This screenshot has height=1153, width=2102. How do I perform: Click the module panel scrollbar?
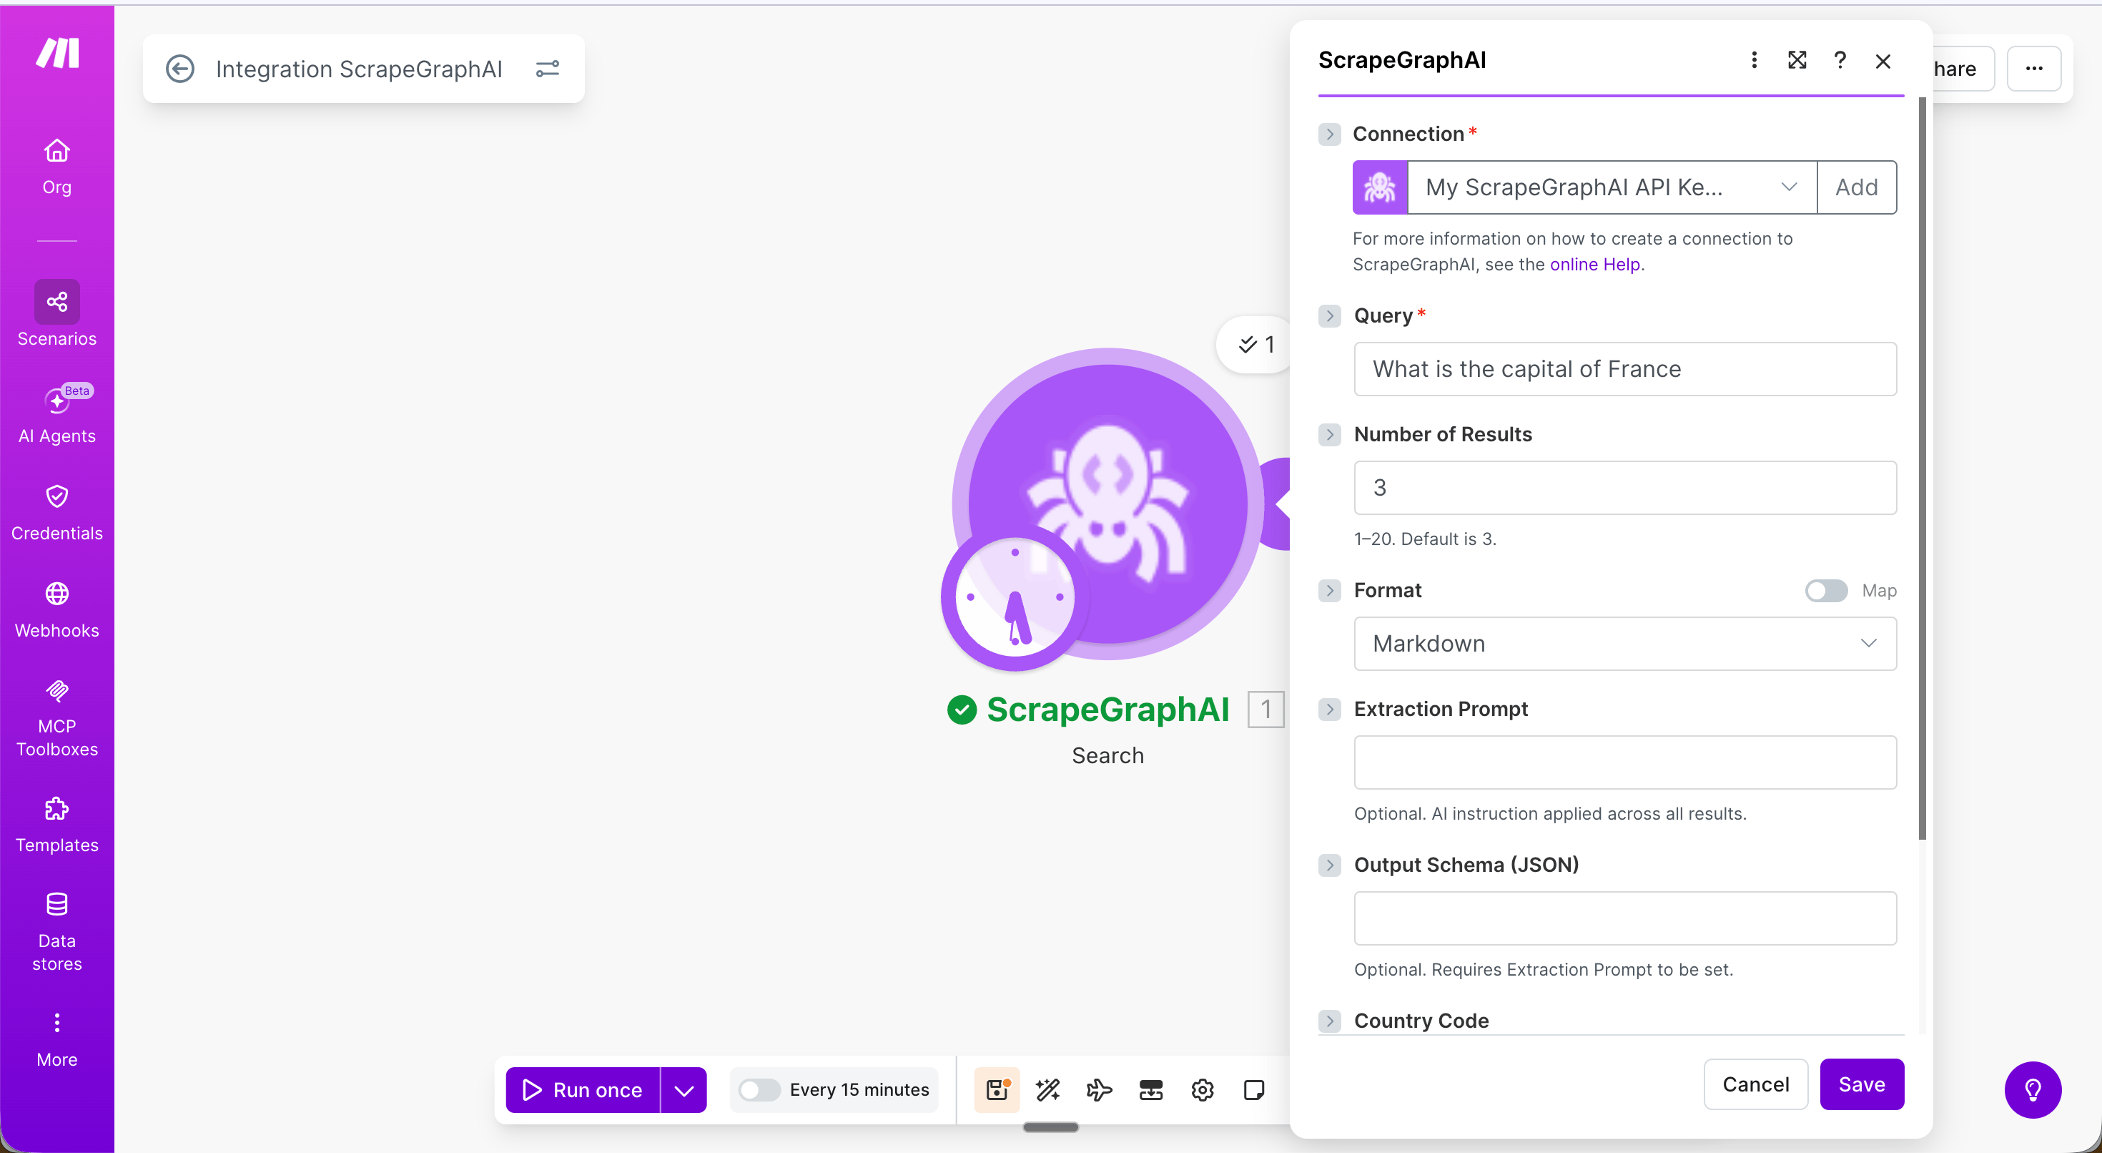[x=1922, y=469]
